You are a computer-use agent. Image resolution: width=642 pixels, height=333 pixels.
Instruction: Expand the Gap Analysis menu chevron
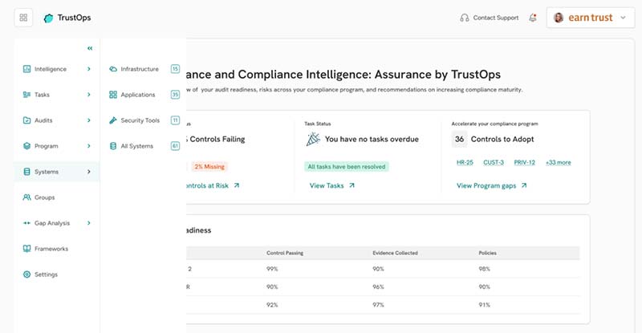point(89,223)
